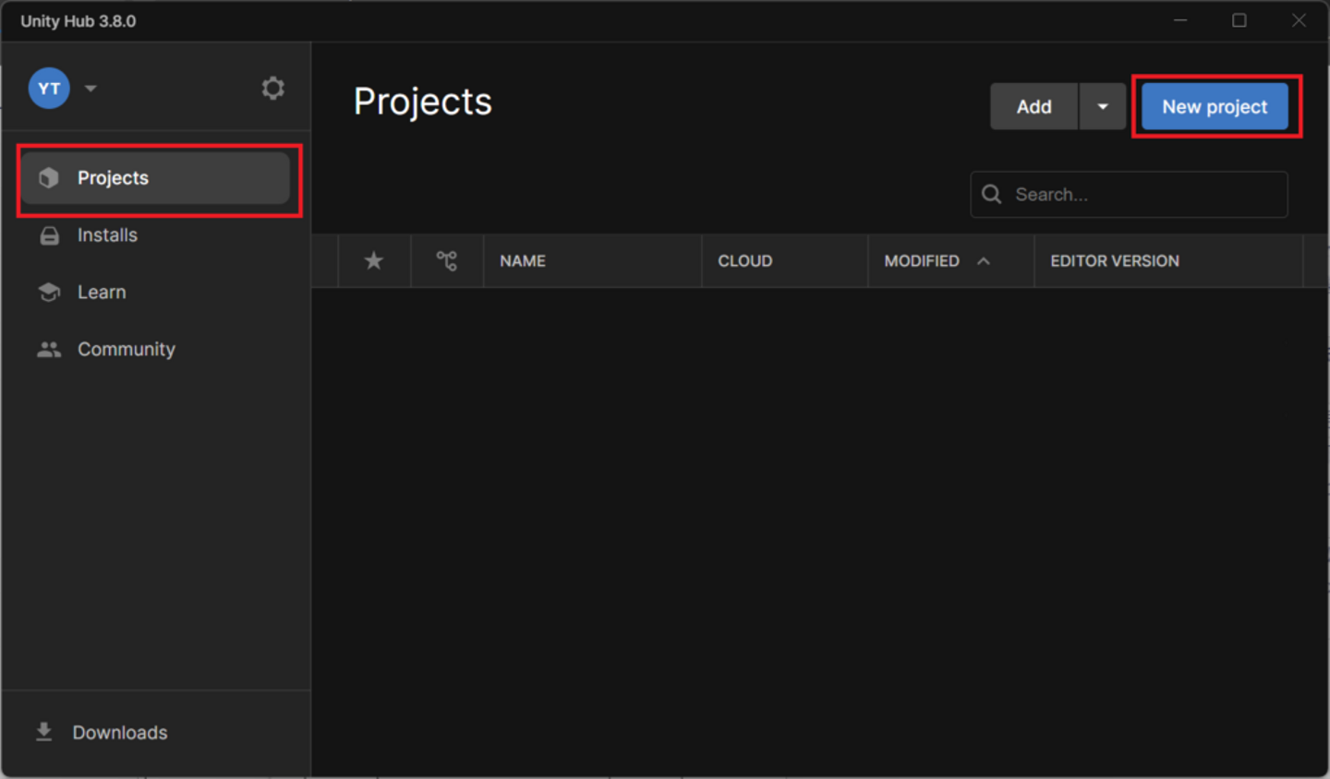
Task: Open the Preferences gear icon
Action: pos(272,89)
